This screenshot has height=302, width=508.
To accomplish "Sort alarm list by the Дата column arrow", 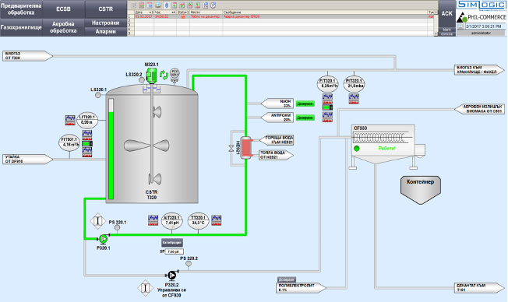I will tap(150, 12).
